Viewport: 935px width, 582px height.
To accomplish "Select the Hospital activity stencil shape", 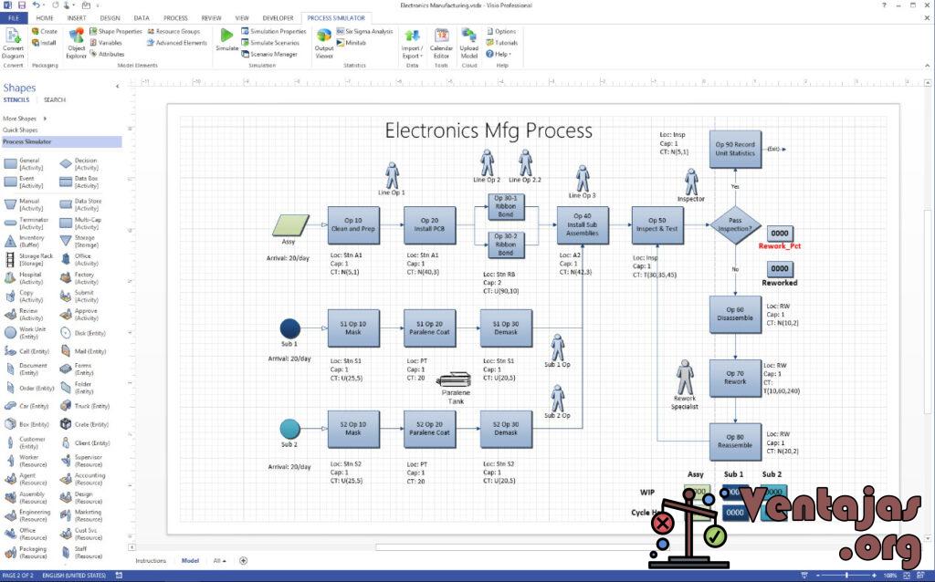I will click(x=23, y=278).
